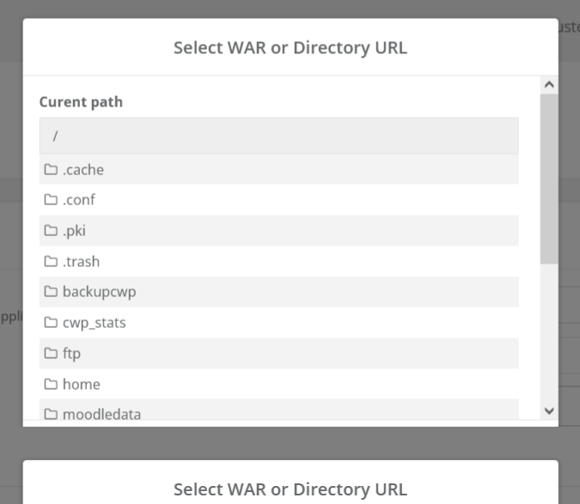This screenshot has width=580, height=504.
Task: Click the folder icon beside .cache
Action: tap(51, 170)
